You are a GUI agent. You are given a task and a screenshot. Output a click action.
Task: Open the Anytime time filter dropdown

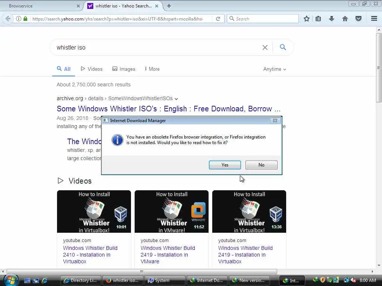tap(275, 69)
